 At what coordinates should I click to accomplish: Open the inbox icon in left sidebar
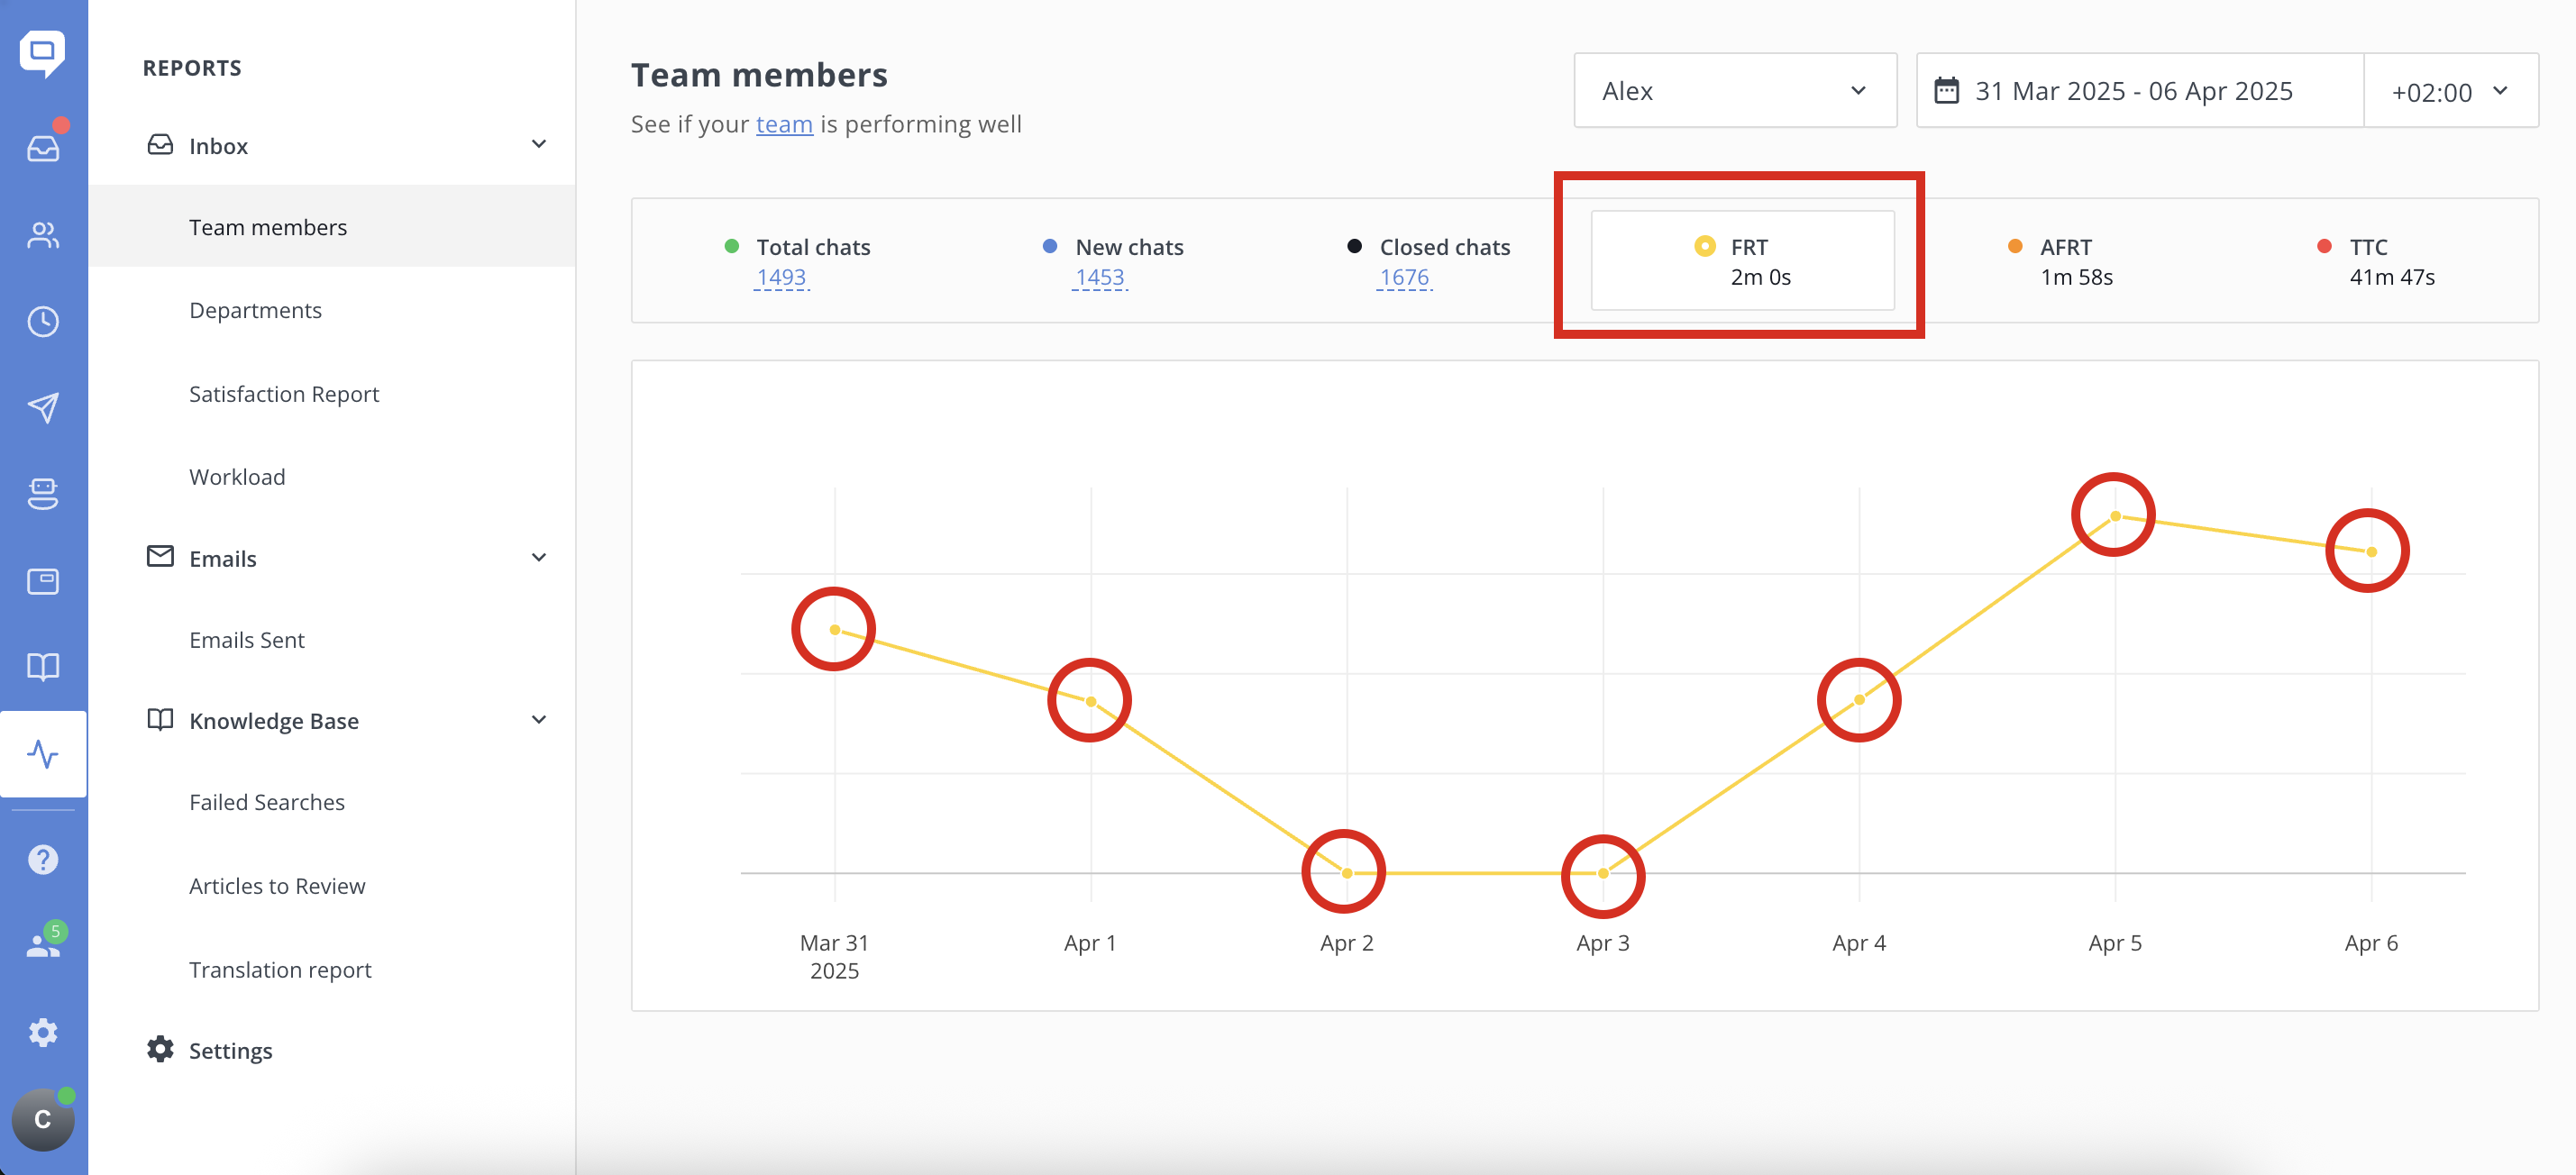point(43,148)
